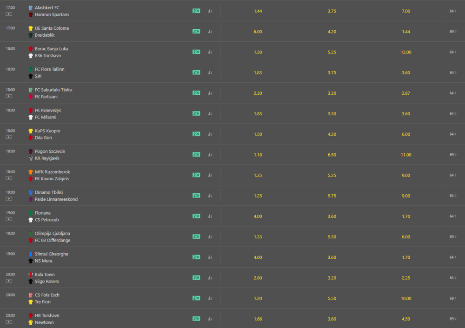The height and width of the screenshot is (328, 465).
Task: Select home win odds 1.44 for Alashkert FC
Action: 258,11
